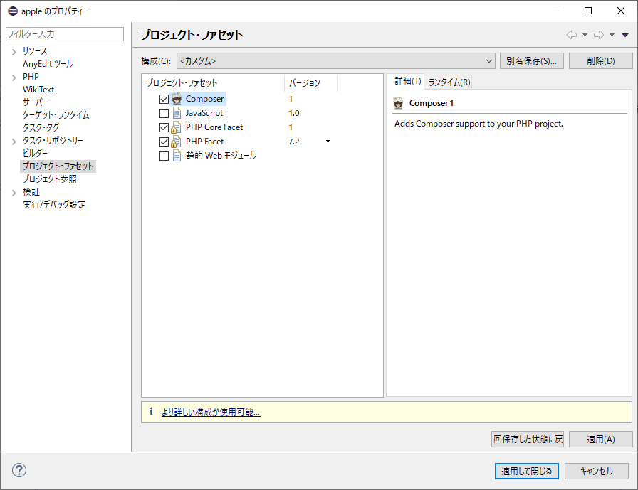Select the 詳細(T) tab
638x490 pixels.
click(x=408, y=81)
